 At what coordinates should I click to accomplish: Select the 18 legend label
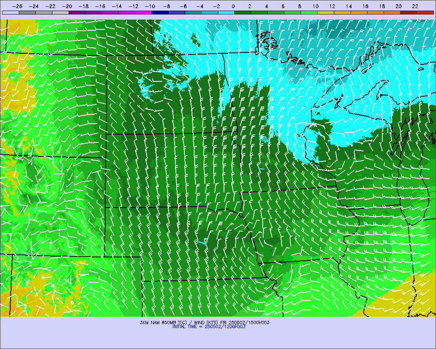click(382, 6)
